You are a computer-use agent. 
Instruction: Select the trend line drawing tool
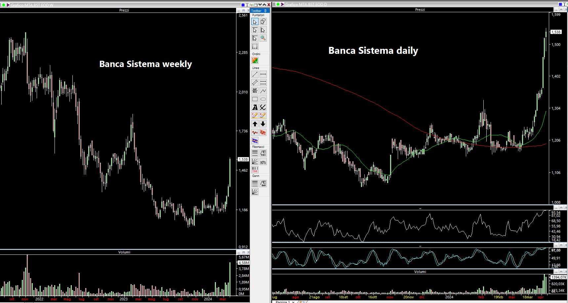tap(255, 74)
